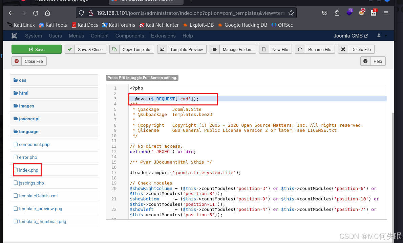
Task: Click the toolbar Help button
Action: [373, 61]
